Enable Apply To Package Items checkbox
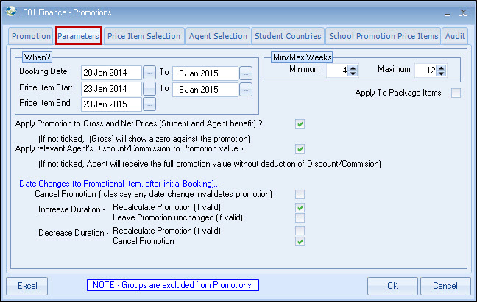 (456, 93)
